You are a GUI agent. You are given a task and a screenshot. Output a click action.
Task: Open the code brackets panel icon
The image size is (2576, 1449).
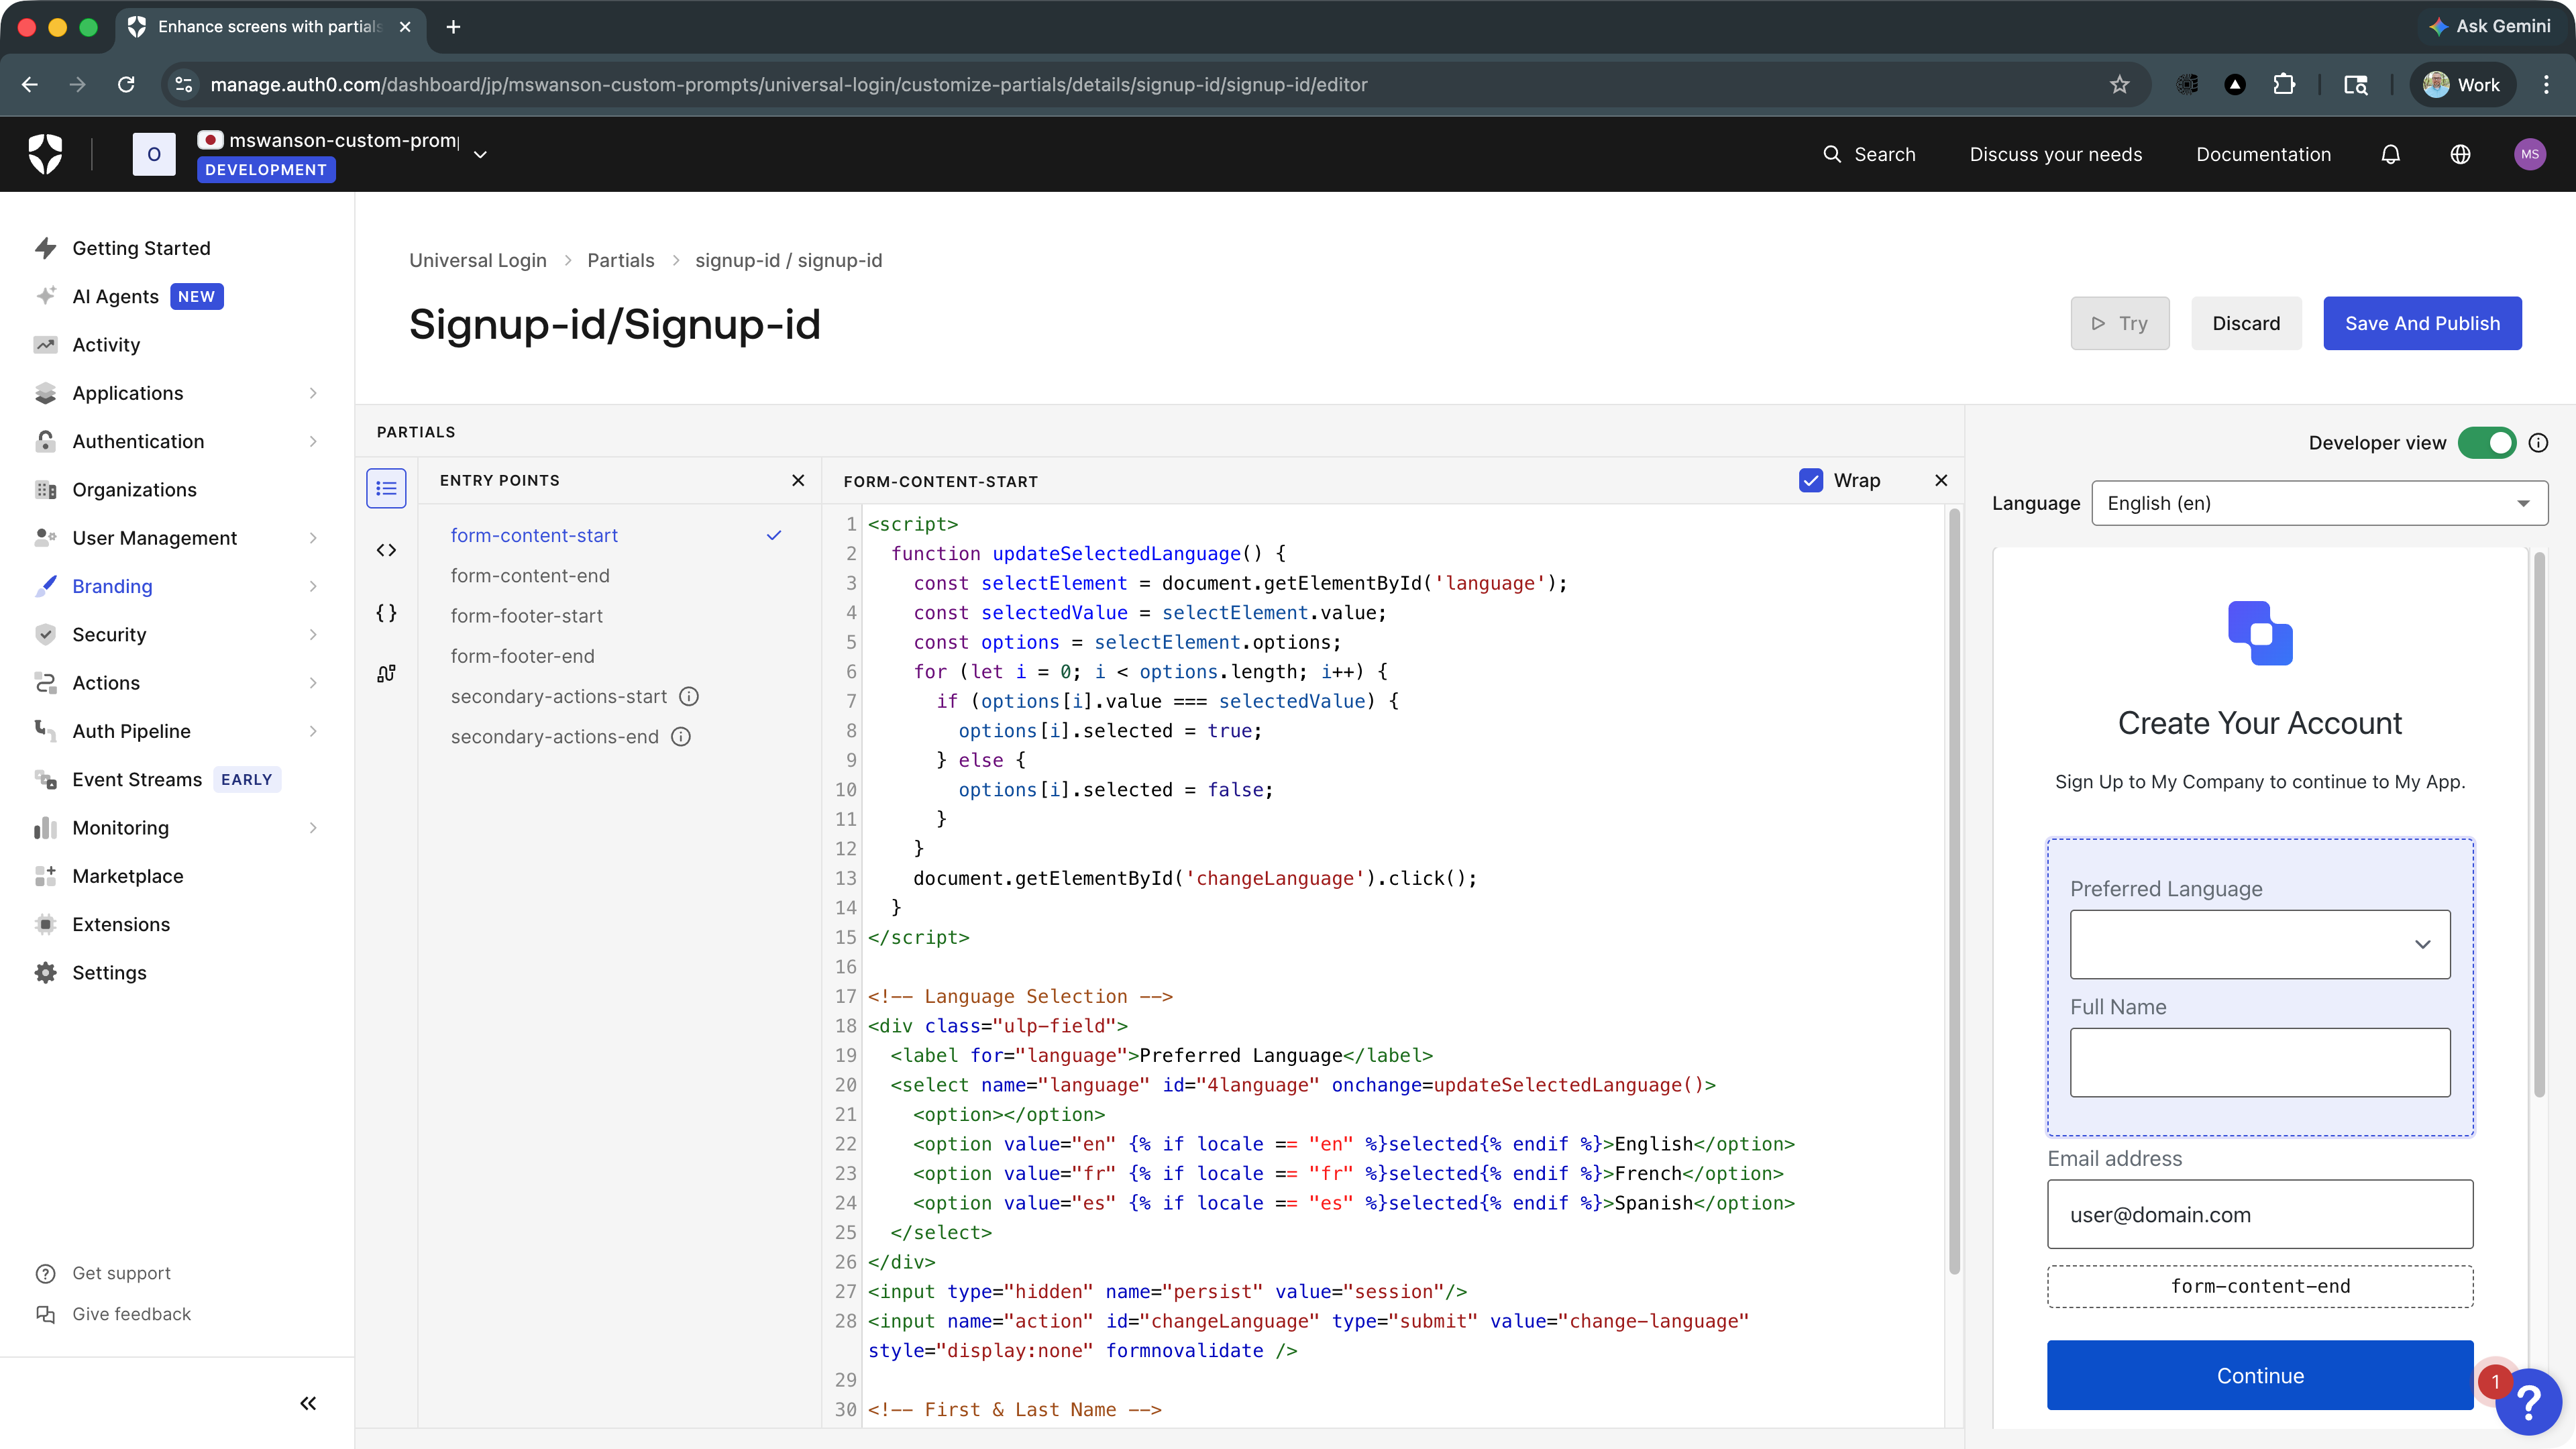point(386,550)
